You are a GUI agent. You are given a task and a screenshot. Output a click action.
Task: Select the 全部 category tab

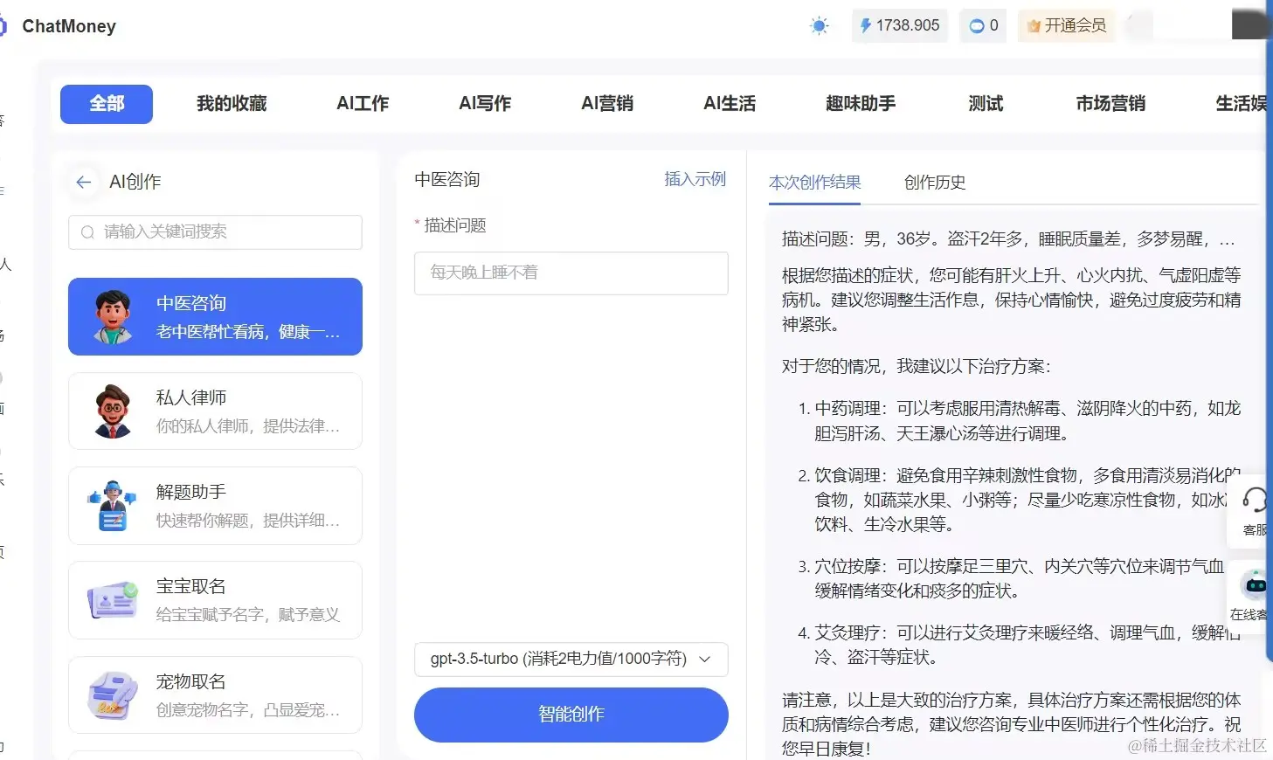click(x=107, y=104)
